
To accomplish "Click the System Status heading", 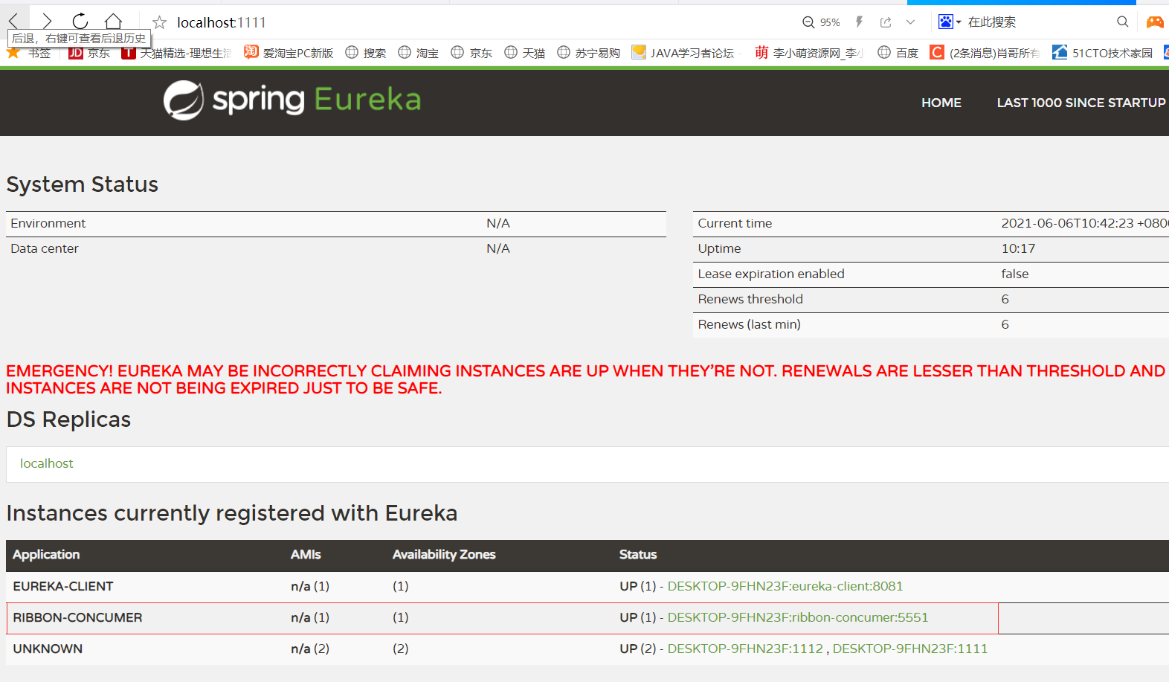I will pos(83,184).
